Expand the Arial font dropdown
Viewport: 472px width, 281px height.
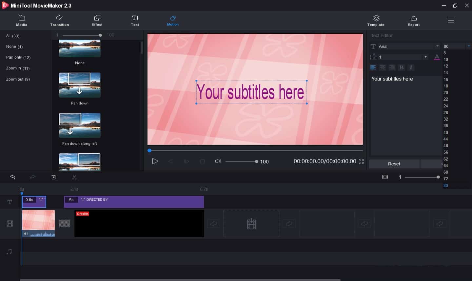click(437, 46)
